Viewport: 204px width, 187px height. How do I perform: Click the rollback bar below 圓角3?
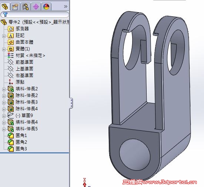[34, 153]
